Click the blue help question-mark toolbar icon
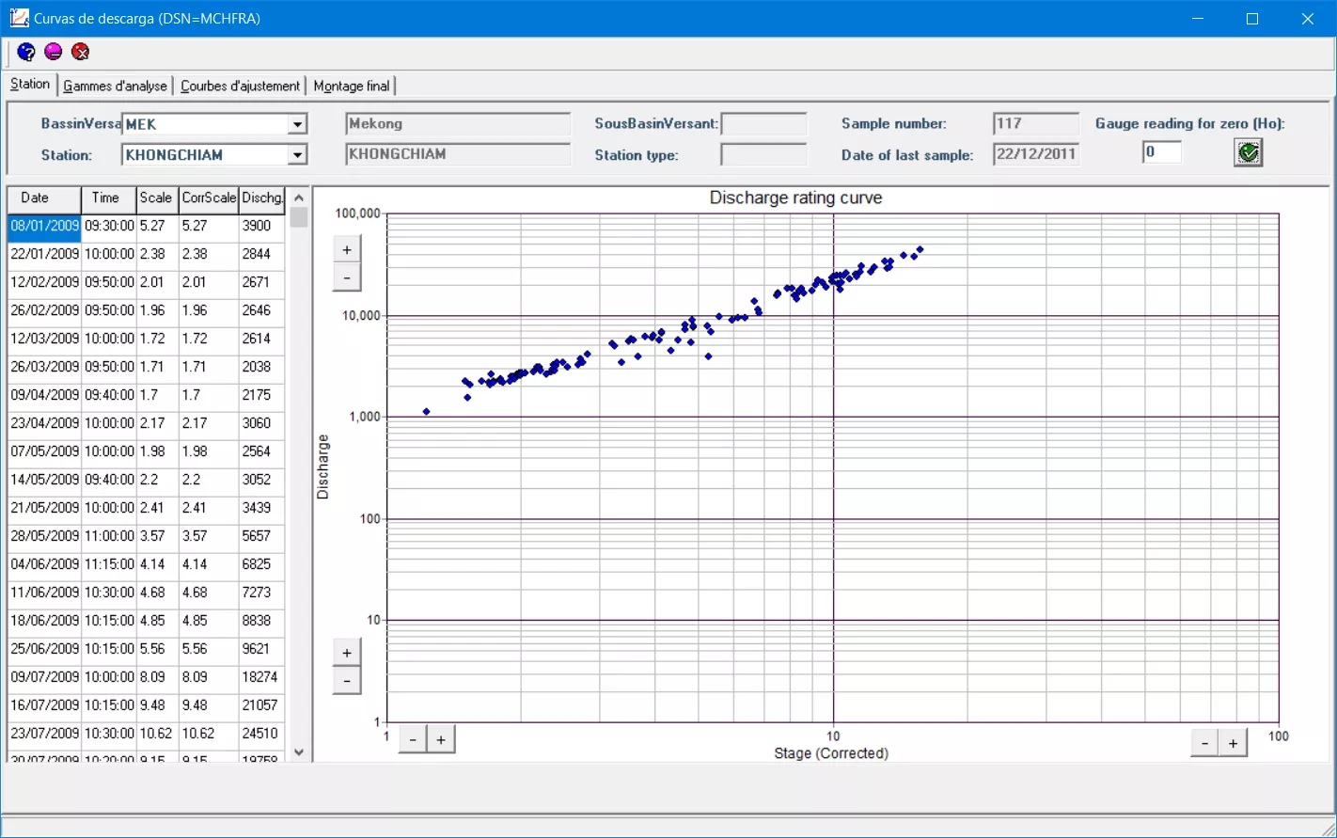This screenshot has height=838, width=1337. click(26, 52)
